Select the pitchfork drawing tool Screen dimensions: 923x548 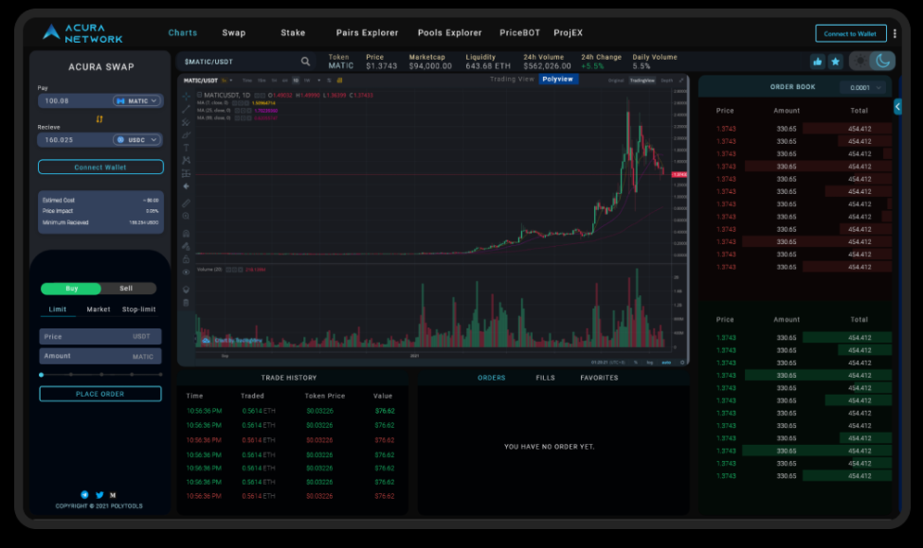click(x=186, y=122)
